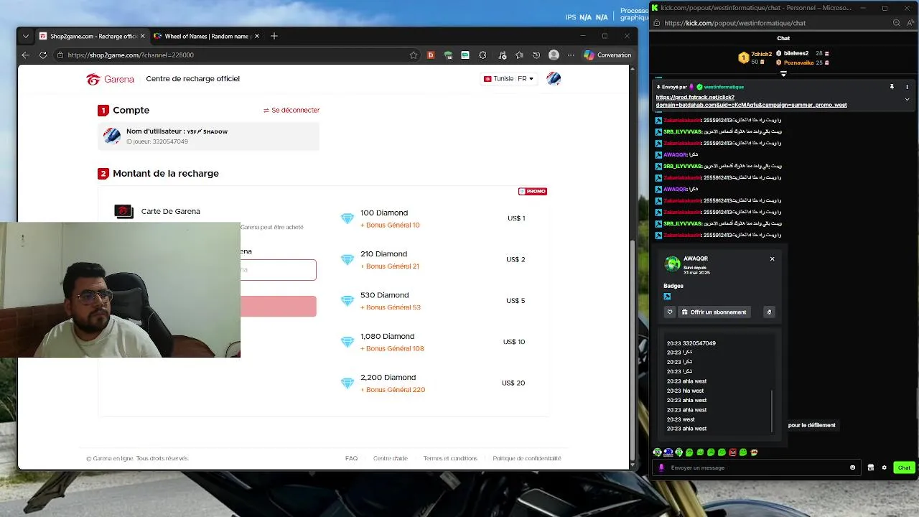Screen dimensions: 919x517
Task: Open the FAQ footer link
Action: click(x=351, y=458)
